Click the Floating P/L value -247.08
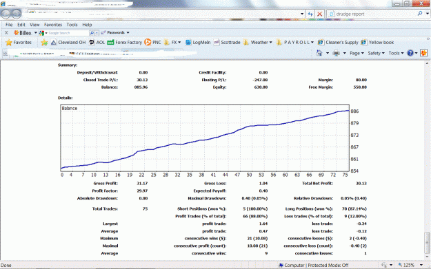Image resolution: width=431 pixels, height=269 pixels. coord(260,80)
